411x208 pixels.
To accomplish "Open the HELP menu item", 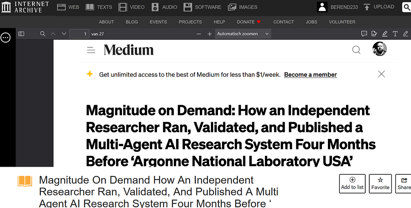I will point(220,22).
